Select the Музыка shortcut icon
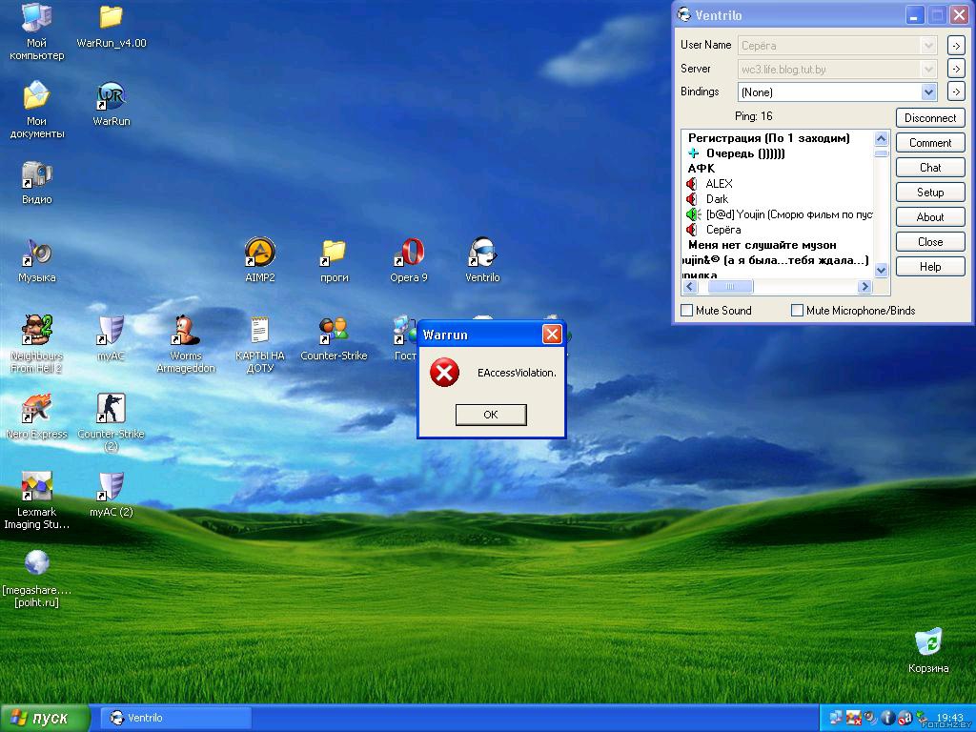976x732 pixels. [x=36, y=252]
